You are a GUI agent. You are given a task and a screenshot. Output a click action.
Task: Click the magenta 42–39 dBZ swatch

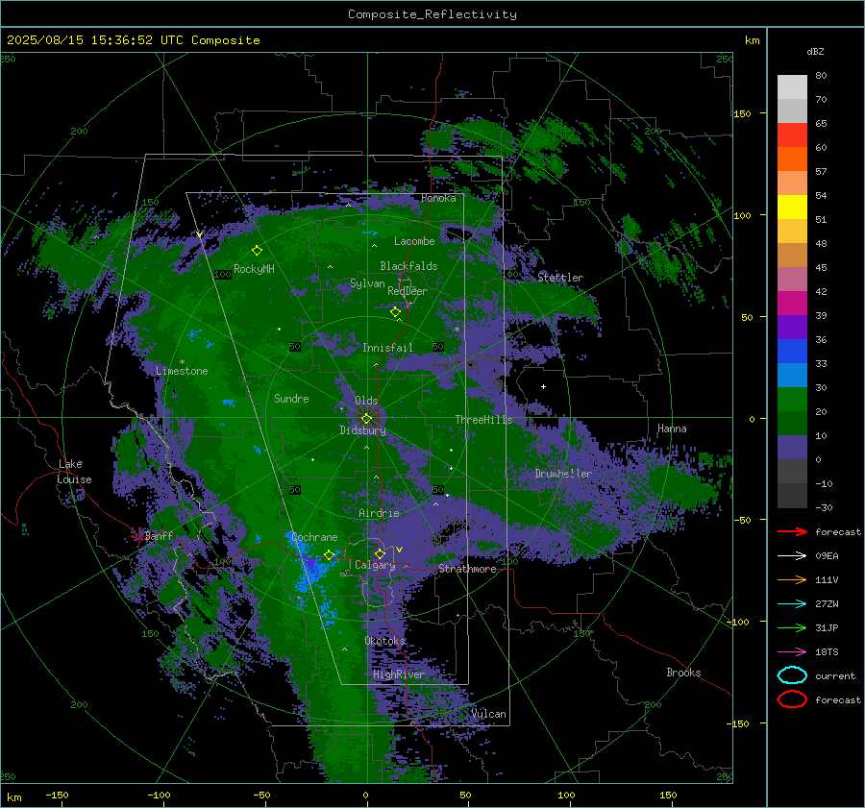(x=792, y=304)
